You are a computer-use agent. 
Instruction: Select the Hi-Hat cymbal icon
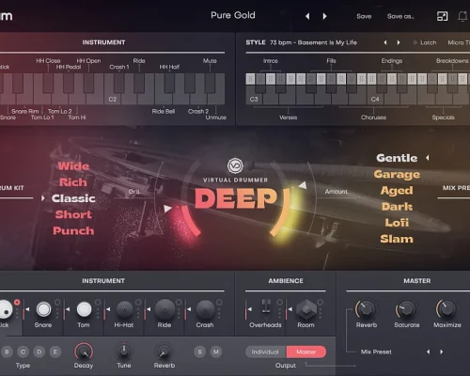pyautogui.click(x=124, y=309)
